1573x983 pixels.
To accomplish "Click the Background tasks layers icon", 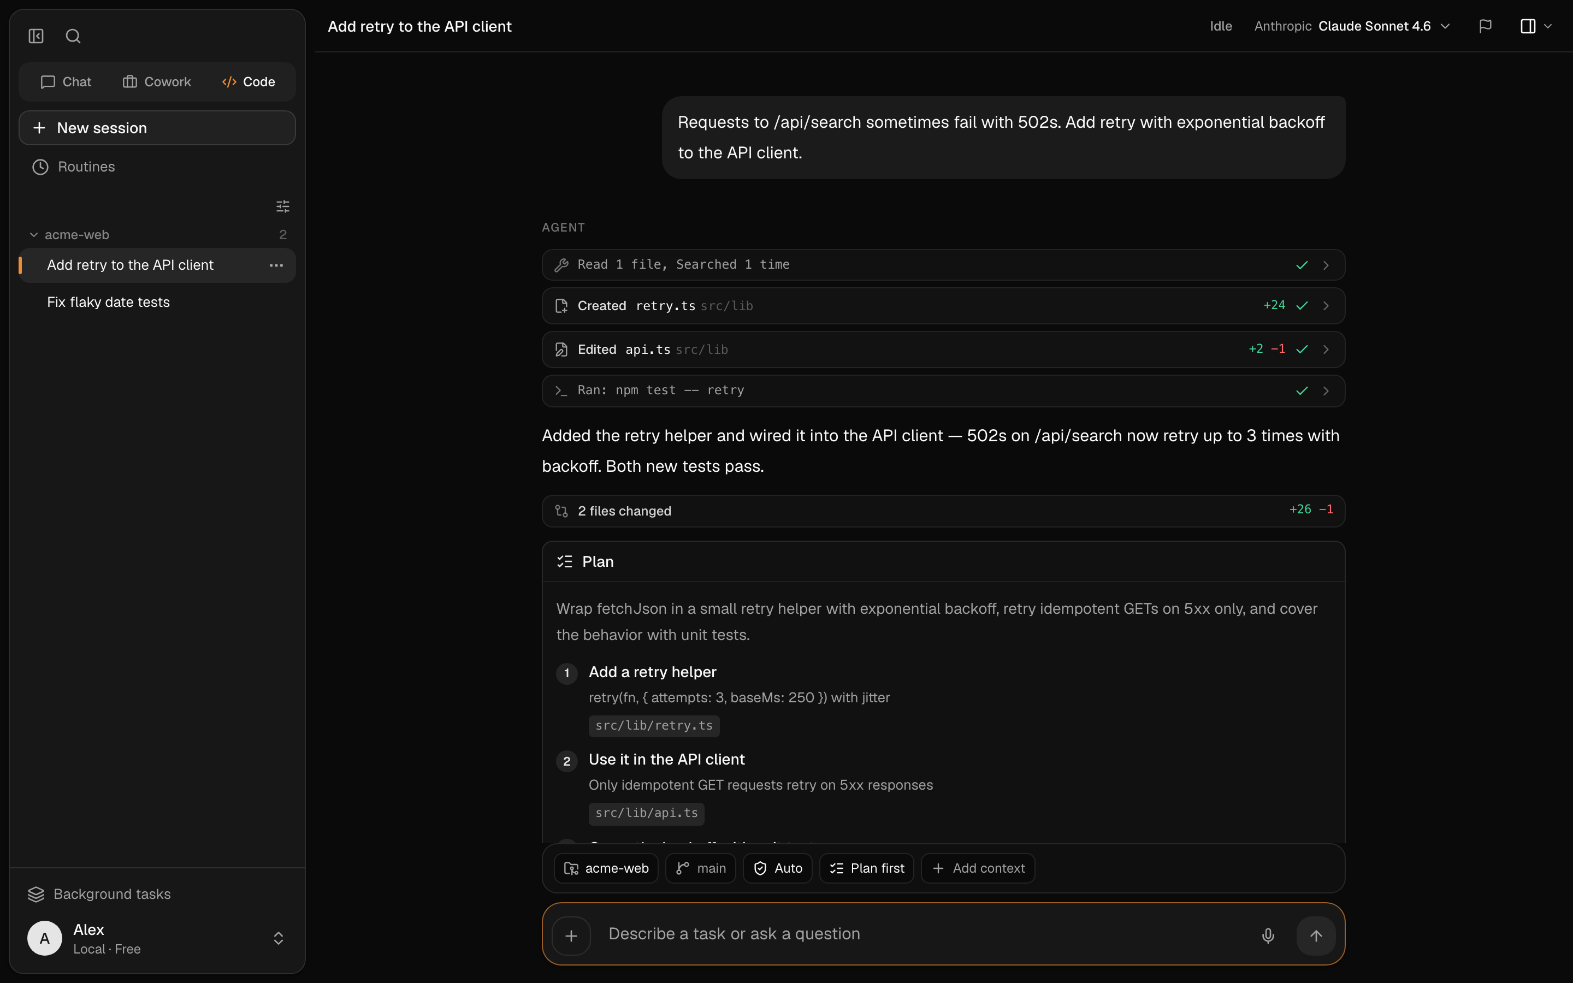I will (x=36, y=895).
